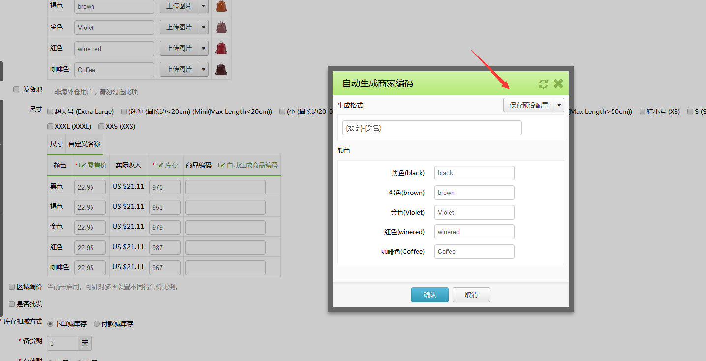This screenshot has height=361, width=706.
Task: Click US $21.11 in the 黑色 row
Action: (128, 186)
